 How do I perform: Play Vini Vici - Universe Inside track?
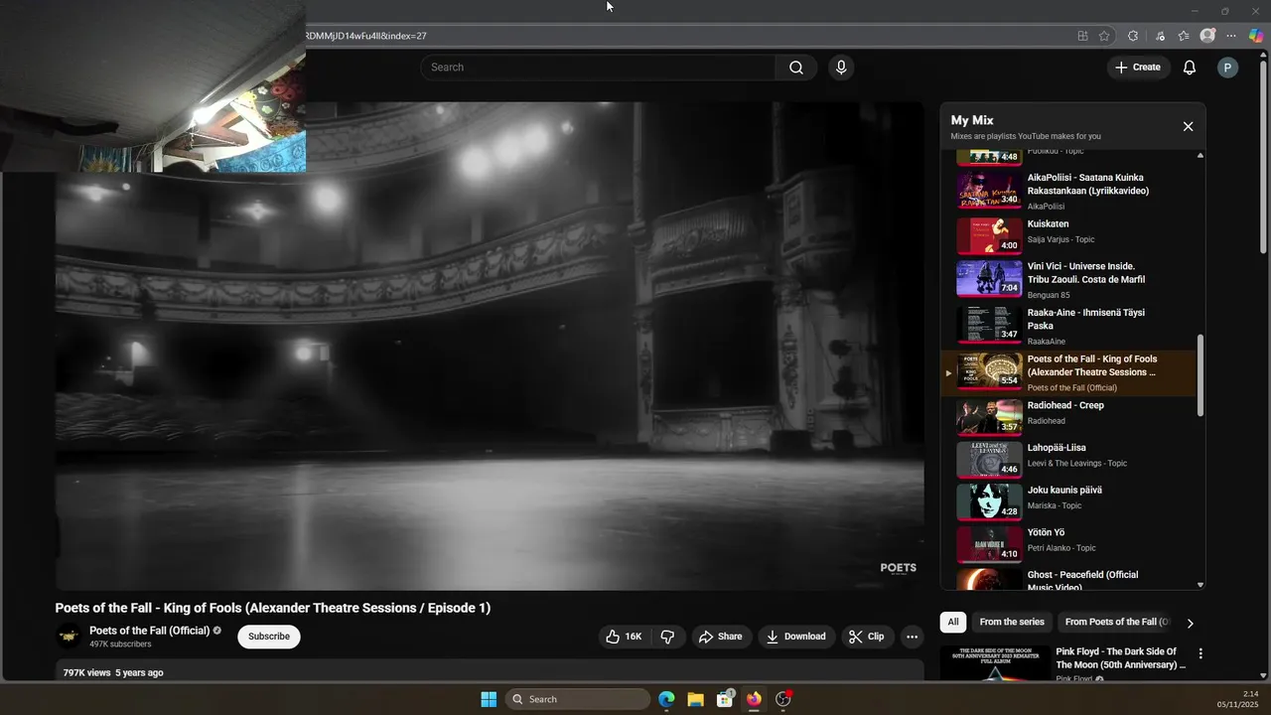point(1068,280)
